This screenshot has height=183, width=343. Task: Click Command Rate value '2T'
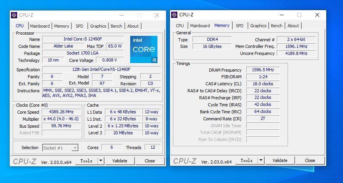[x=263, y=118]
